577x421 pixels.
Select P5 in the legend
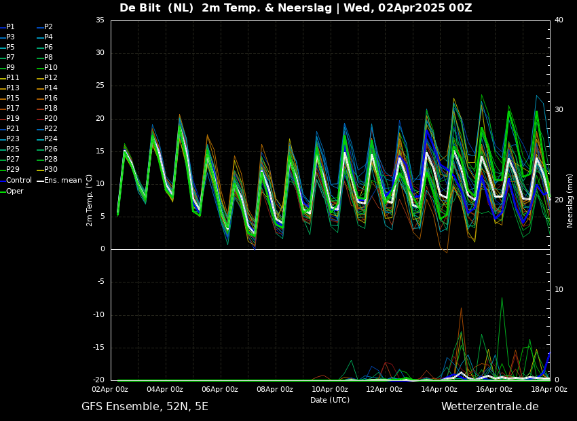[7, 47]
